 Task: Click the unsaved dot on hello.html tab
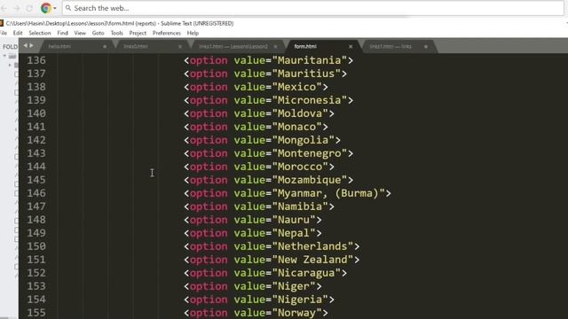pyautogui.click(x=105, y=46)
